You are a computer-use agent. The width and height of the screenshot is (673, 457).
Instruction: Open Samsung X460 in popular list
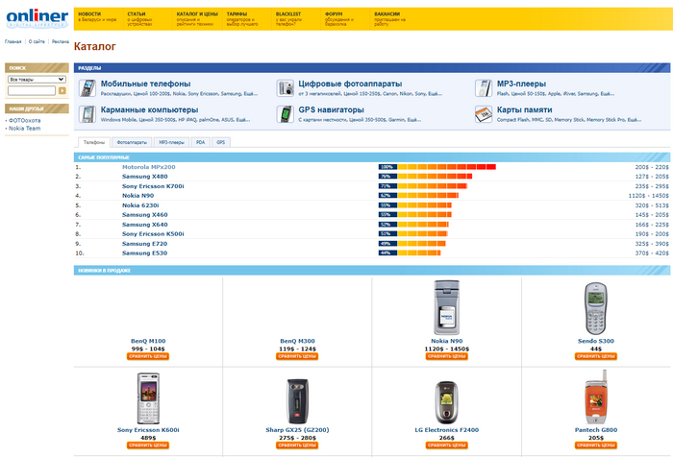click(144, 215)
